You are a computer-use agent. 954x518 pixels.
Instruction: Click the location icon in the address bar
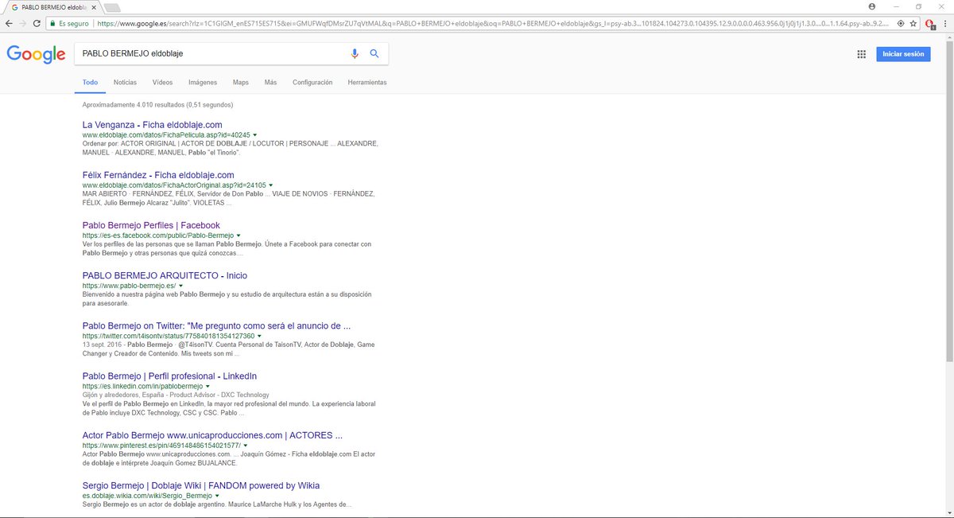[x=900, y=24]
